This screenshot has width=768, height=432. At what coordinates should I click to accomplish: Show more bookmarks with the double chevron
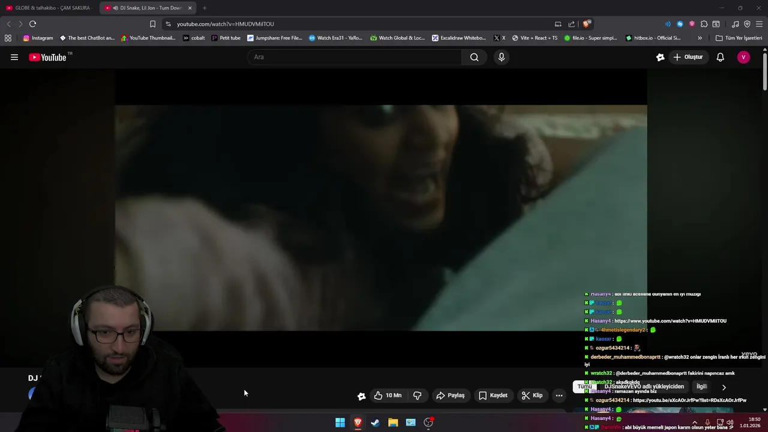tap(700, 38)
